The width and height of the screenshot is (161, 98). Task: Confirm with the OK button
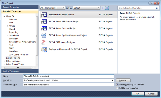coord(138,94)
